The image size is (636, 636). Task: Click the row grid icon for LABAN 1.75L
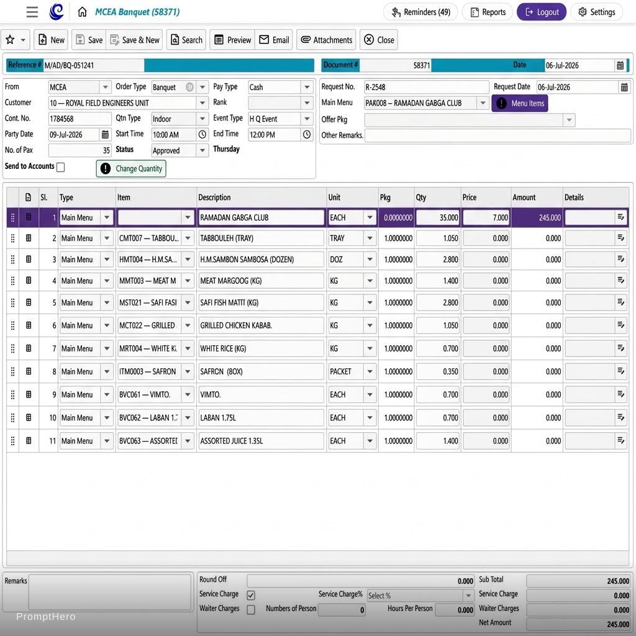click(29, 417)
